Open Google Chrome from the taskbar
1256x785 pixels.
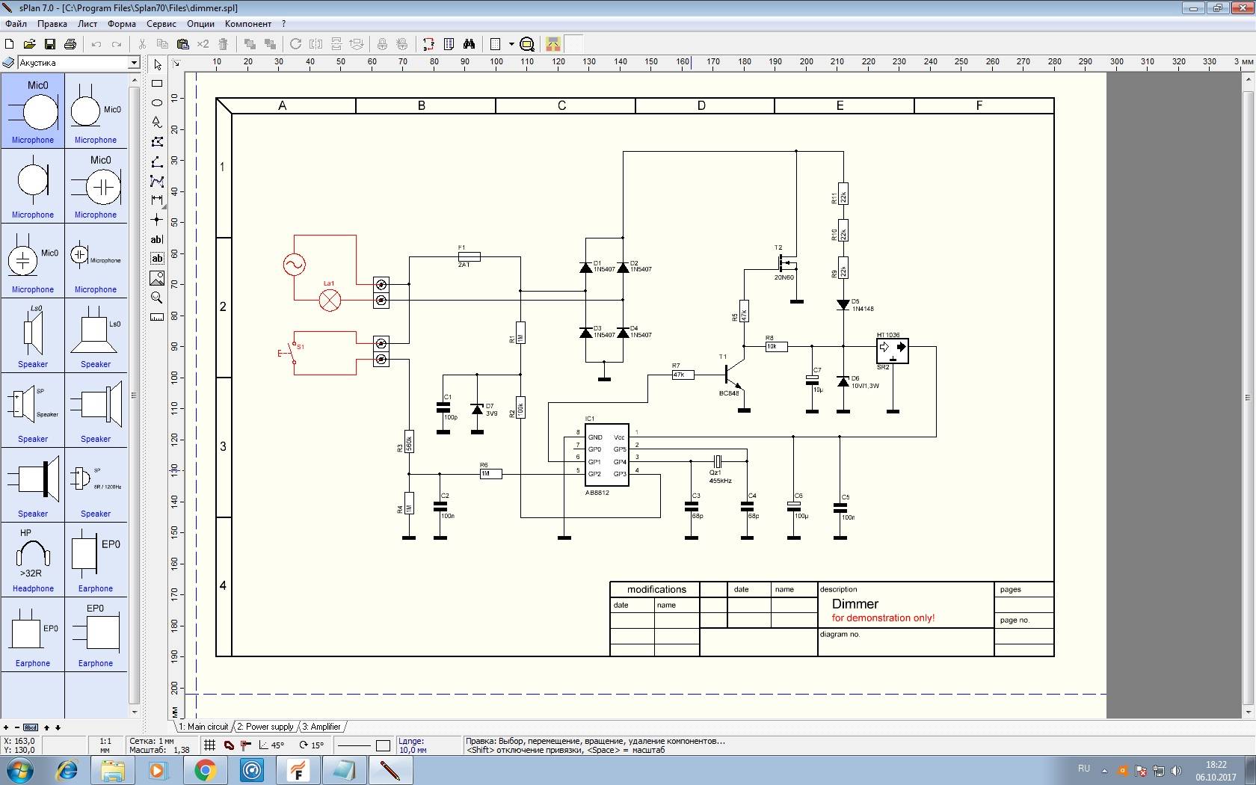(x=205, y=770)
